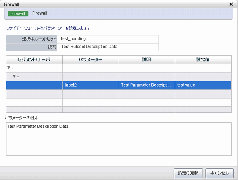Select the label2 parameter cell
This screenshot has width=238, height=180.
coord(90,85)
